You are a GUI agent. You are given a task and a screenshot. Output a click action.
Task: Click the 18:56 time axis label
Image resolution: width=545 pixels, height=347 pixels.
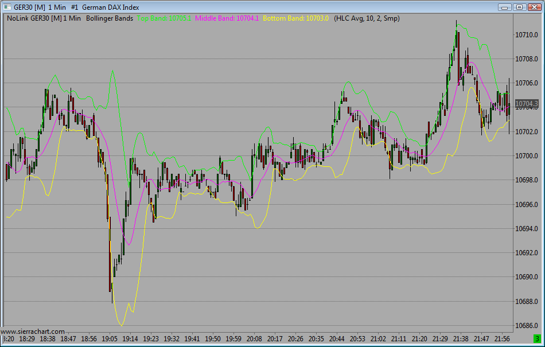click(x=88, y=338)
